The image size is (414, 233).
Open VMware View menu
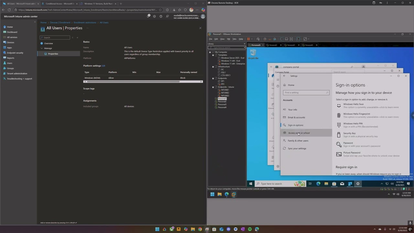(222, 39)
